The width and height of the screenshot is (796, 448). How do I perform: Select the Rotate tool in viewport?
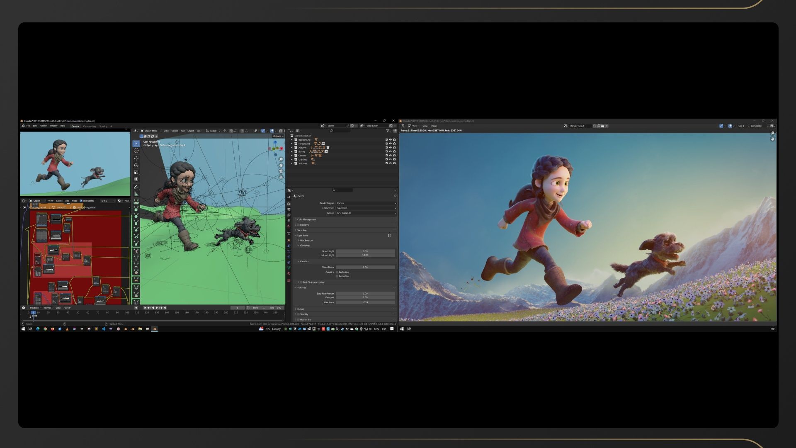point(136,165)
